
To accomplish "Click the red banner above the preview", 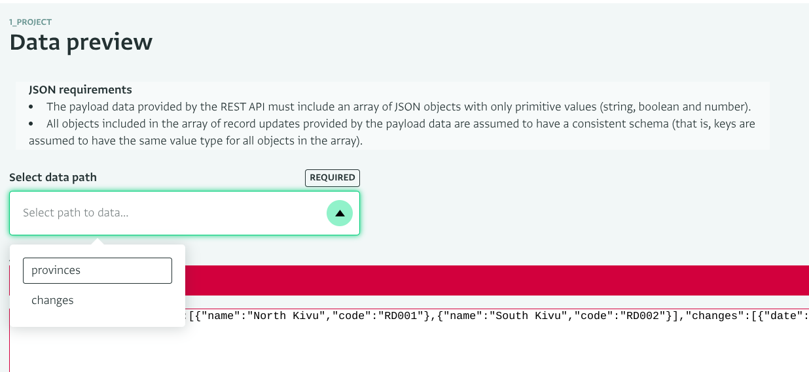I will (497, 280).
